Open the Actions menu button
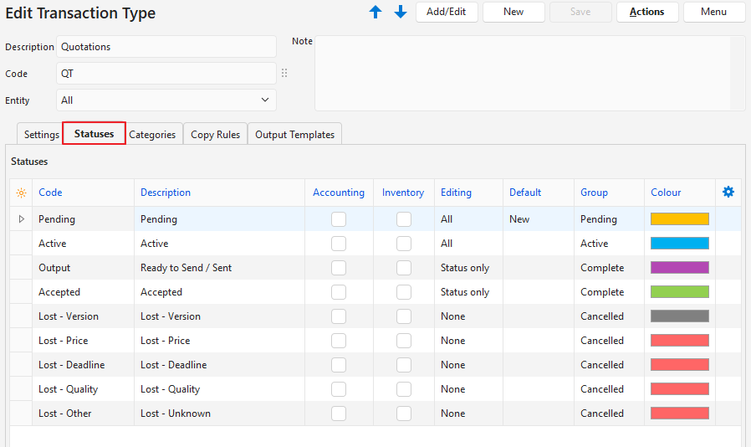751x447 pixels. pos(646,12)
